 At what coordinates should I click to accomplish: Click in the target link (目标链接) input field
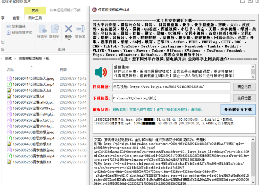pos(171,87)
